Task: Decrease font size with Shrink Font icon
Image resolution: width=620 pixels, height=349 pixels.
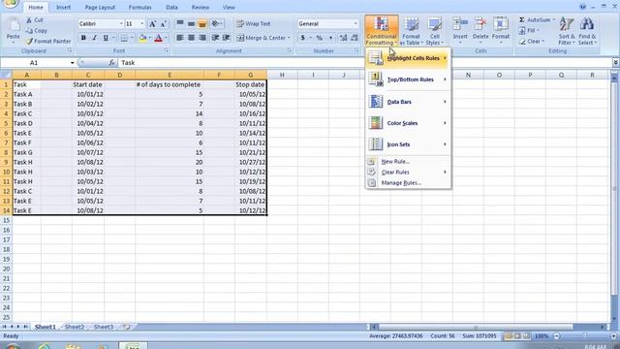Action: 164,23
